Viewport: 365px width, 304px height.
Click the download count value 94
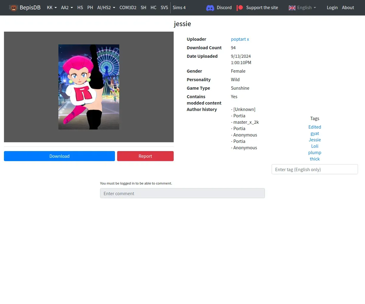[233, 48]
